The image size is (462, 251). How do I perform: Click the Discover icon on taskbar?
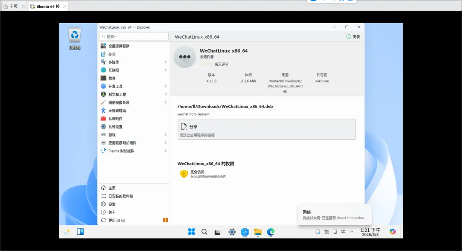click(245, 232)
